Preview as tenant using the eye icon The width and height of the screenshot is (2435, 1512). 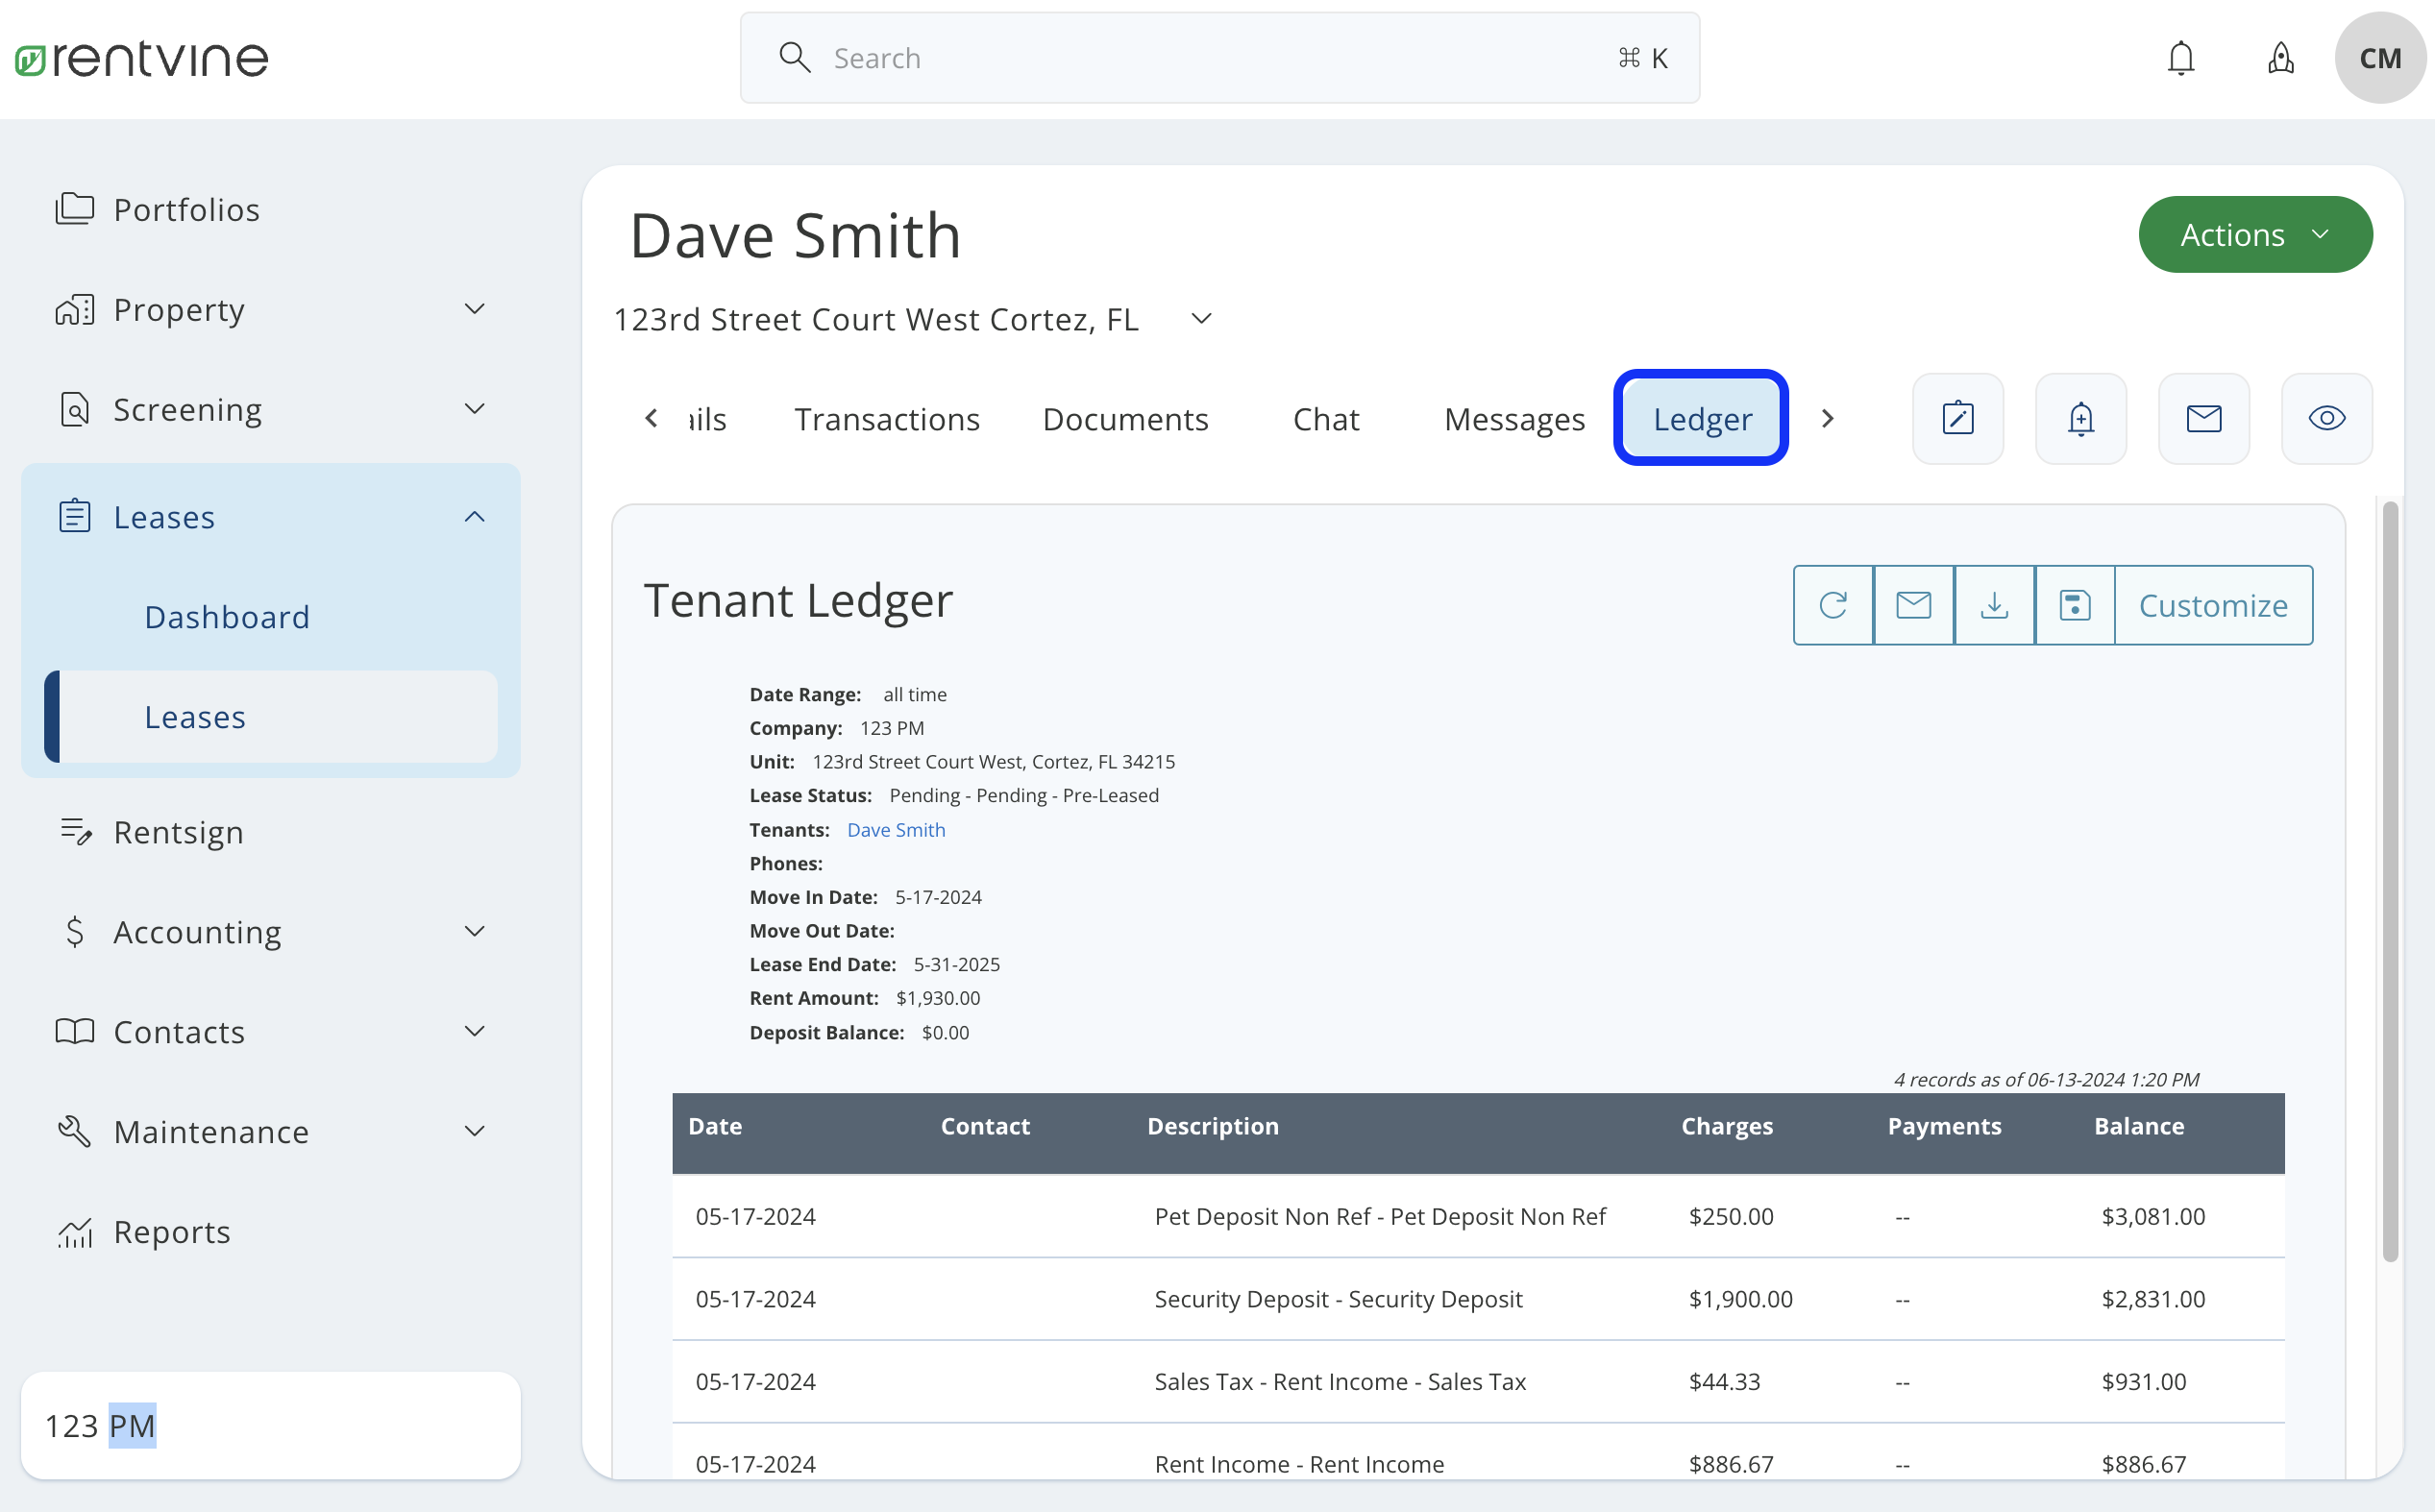pyautogui.click(x=2326, y=418)
